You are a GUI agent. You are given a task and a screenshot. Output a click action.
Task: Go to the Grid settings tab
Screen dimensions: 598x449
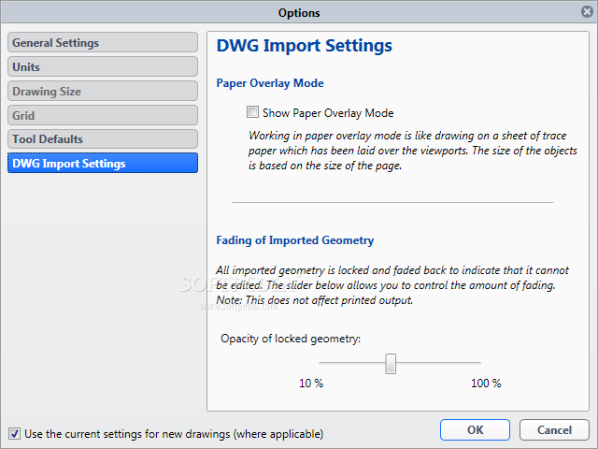click(103, 116)
